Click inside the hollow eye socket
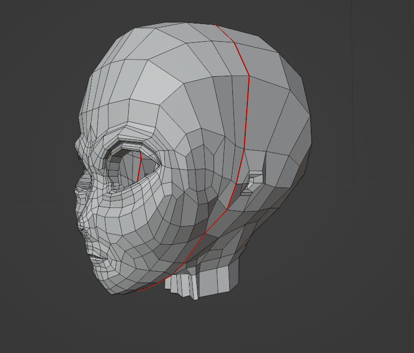The image size is (414, 353). pos(127,169)
